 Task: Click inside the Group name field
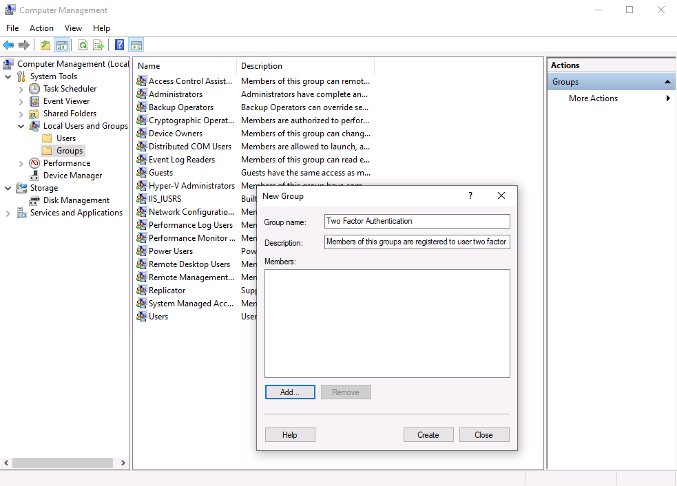pyautogui.click(x=417, y=221)
